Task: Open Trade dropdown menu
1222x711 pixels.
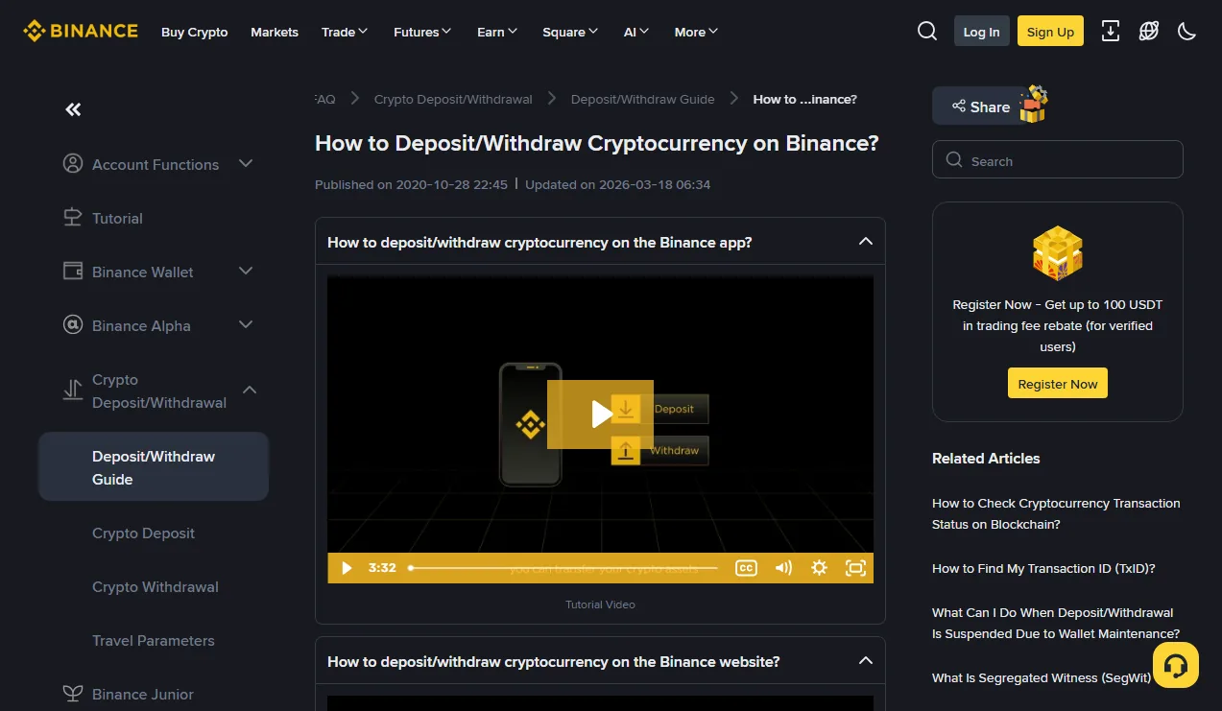Action: [x=345, y=32]
